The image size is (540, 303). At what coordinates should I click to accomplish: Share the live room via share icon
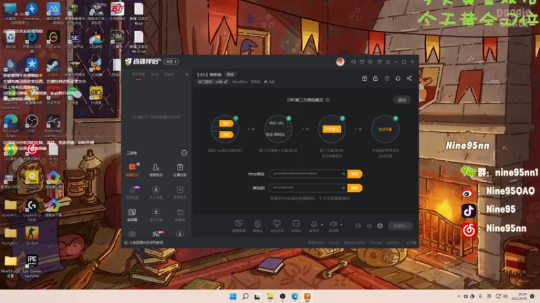[409, 78]
